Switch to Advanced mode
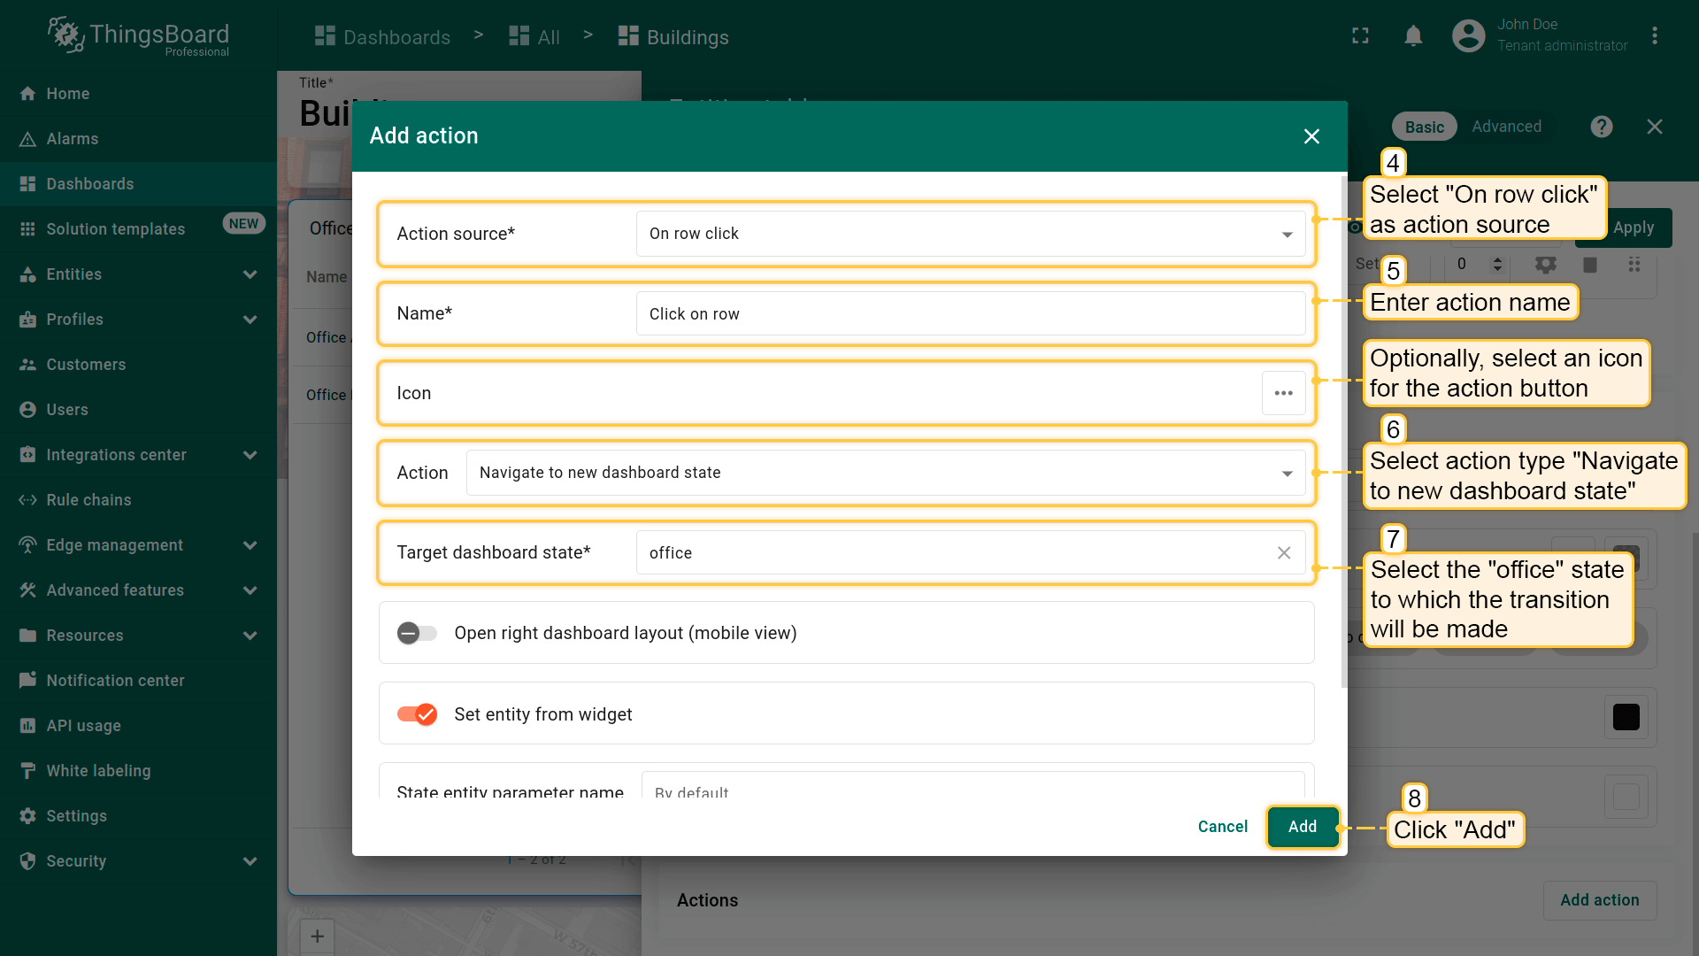The image size is (1699, 956). 1506,127
